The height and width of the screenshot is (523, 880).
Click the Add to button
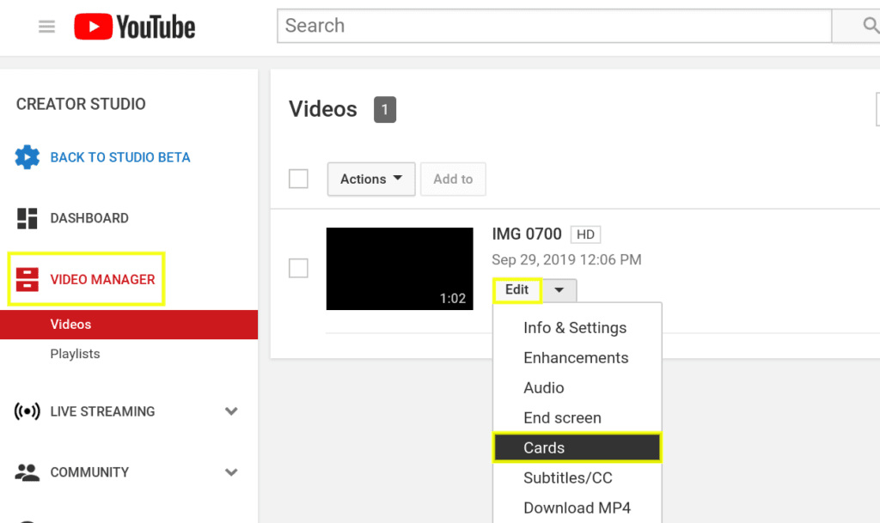(x=453, y=179)
